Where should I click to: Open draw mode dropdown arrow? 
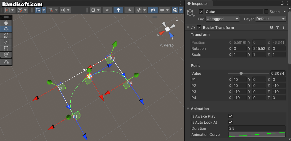[x=99, y=10]
